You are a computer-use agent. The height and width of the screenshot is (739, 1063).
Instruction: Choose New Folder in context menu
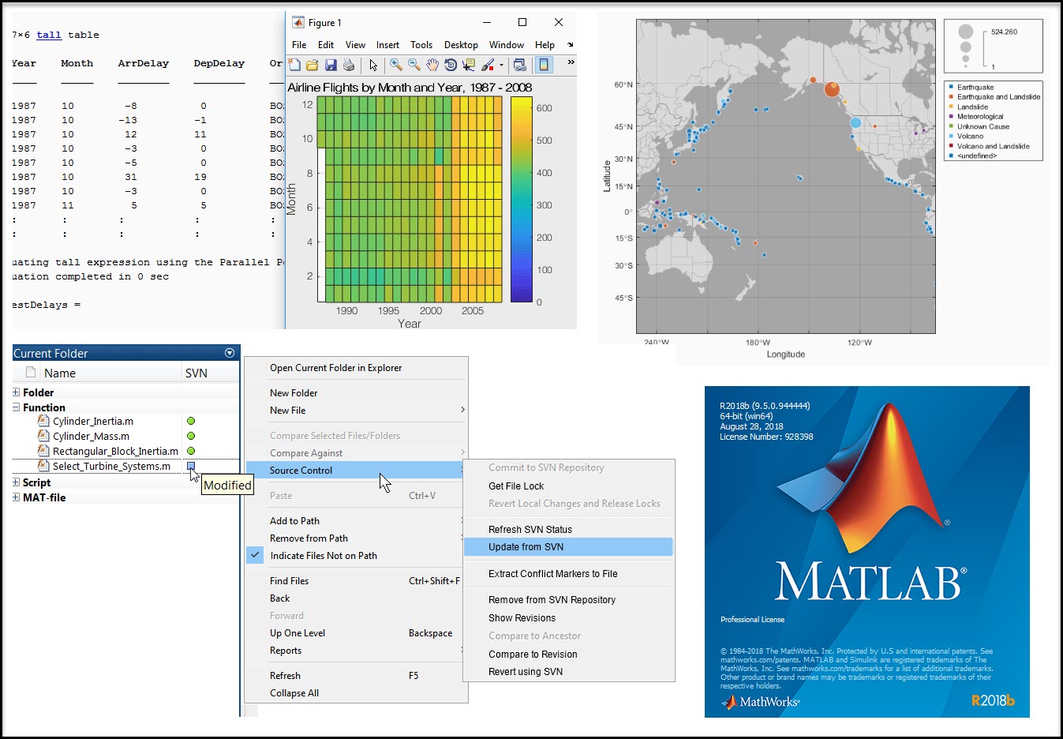click(x=356, y=393)
